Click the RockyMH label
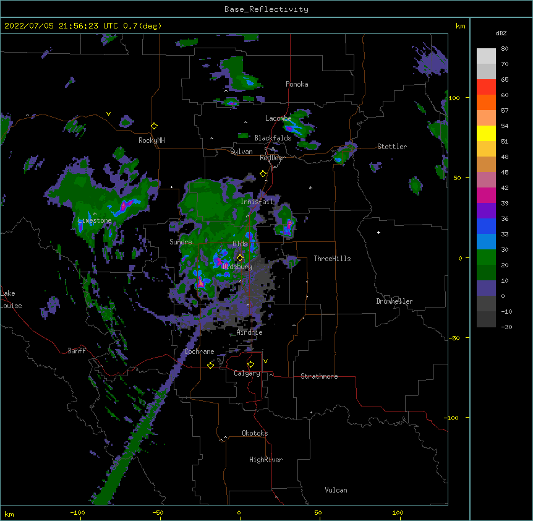 tap(151, 140)
